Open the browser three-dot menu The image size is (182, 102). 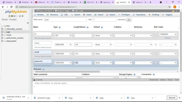pyautogui.click(x=179, y=7)
